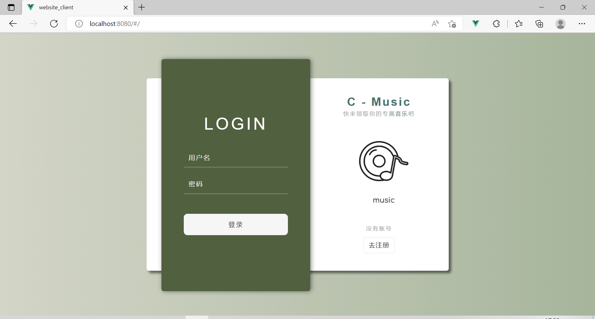
Task: Minimize the browser window
Action: click(542, 7)
